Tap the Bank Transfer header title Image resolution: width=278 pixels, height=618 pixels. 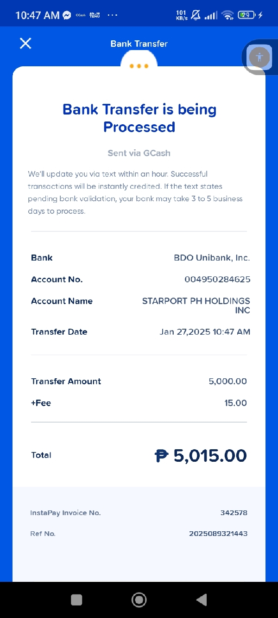coord(139,44)
